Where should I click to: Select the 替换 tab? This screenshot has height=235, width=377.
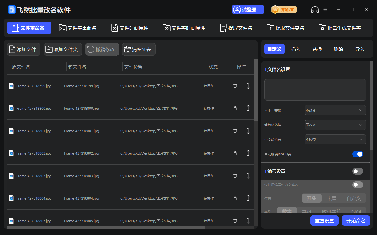click(x=317, y=49)
